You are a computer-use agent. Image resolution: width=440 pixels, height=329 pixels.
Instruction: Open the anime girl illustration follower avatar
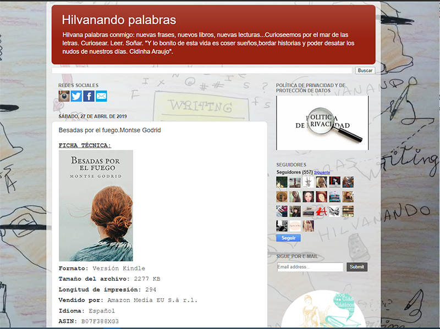[x=308, y=197]
